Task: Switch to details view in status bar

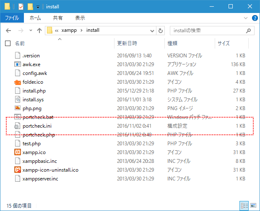Action: pos(244,206)
